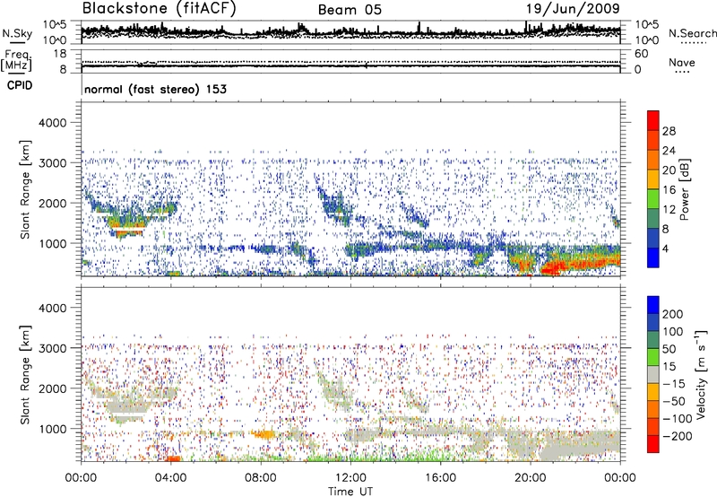Click the '20:00' time axis label
Viewport: 717px width, 497px height.
point(531,478)
